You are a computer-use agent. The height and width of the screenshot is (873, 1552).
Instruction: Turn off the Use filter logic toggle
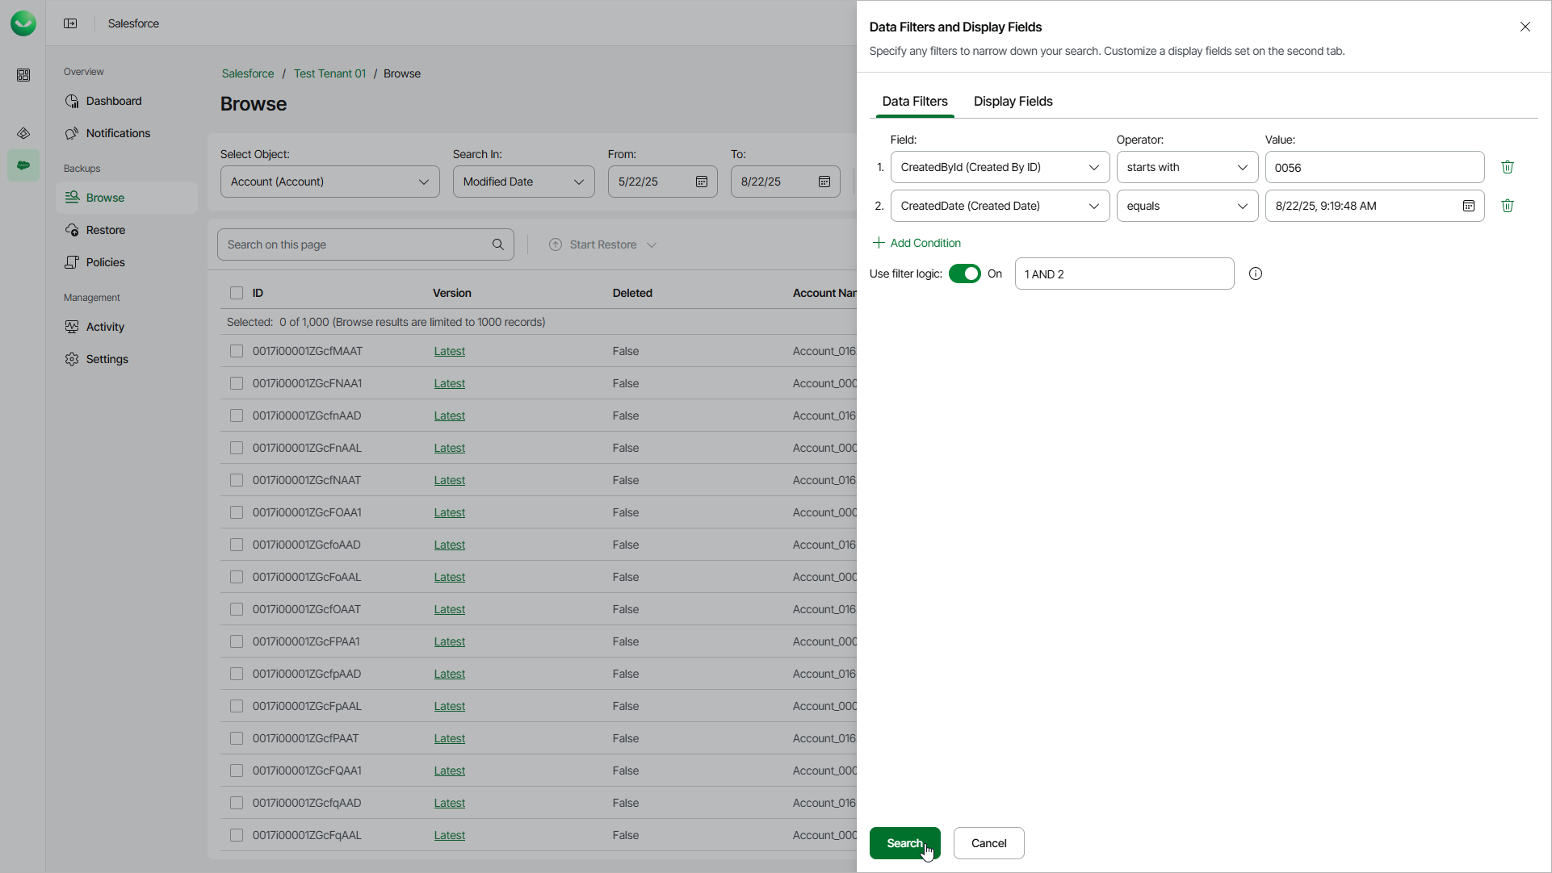(x=964, y=274)
